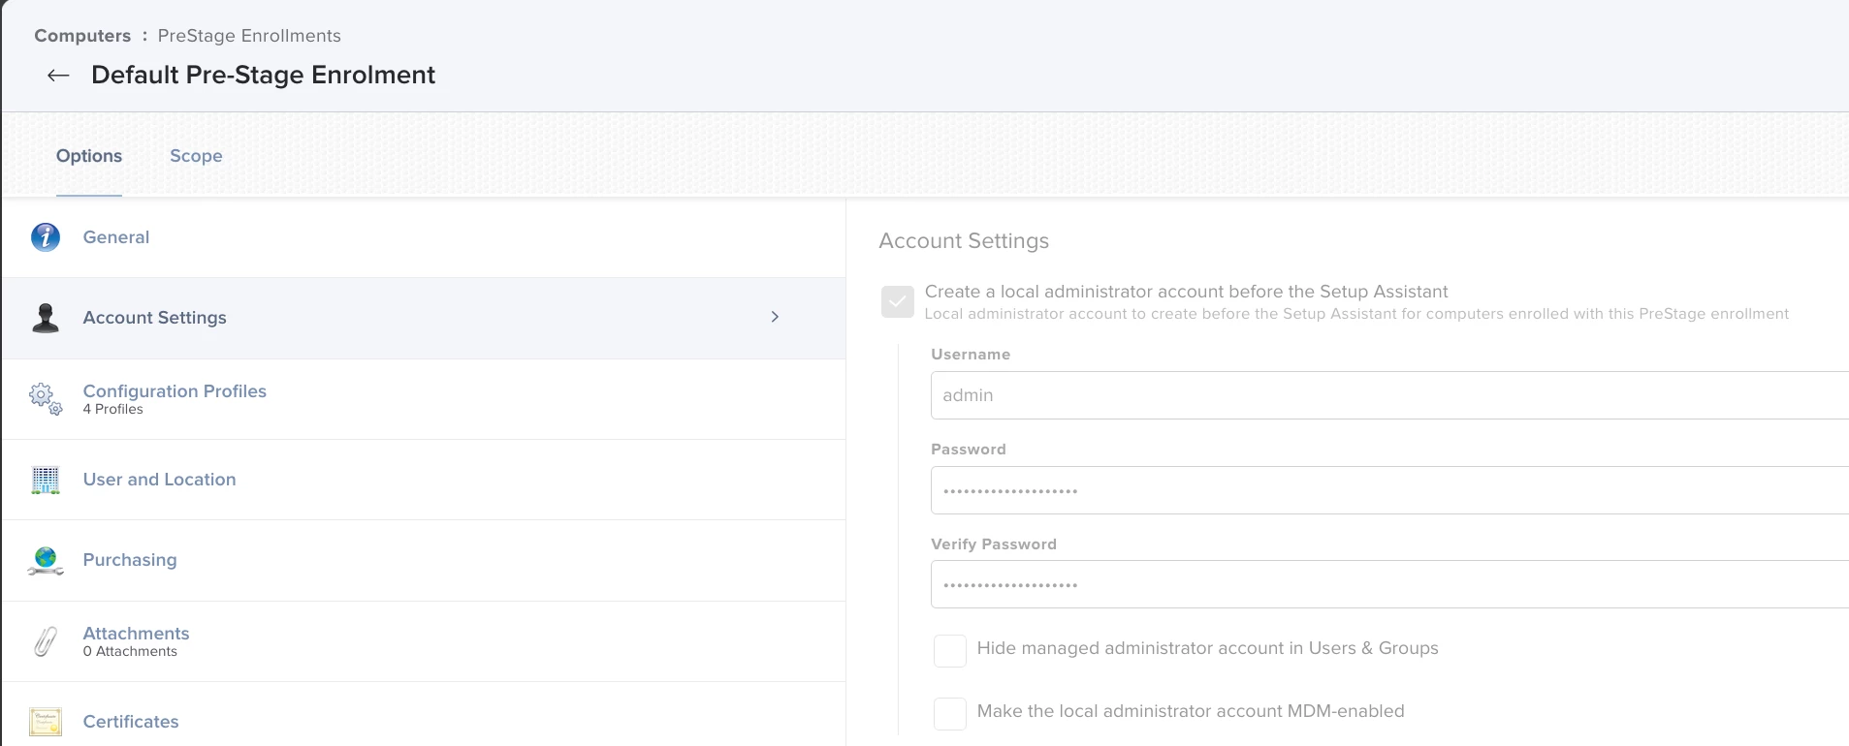Select the Options tab

pyautogui.click(x=89, y=156)
